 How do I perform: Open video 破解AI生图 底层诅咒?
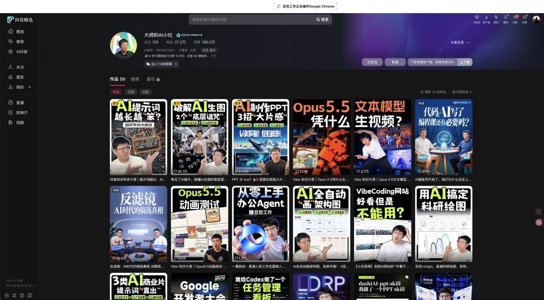[x=199, y=137]
